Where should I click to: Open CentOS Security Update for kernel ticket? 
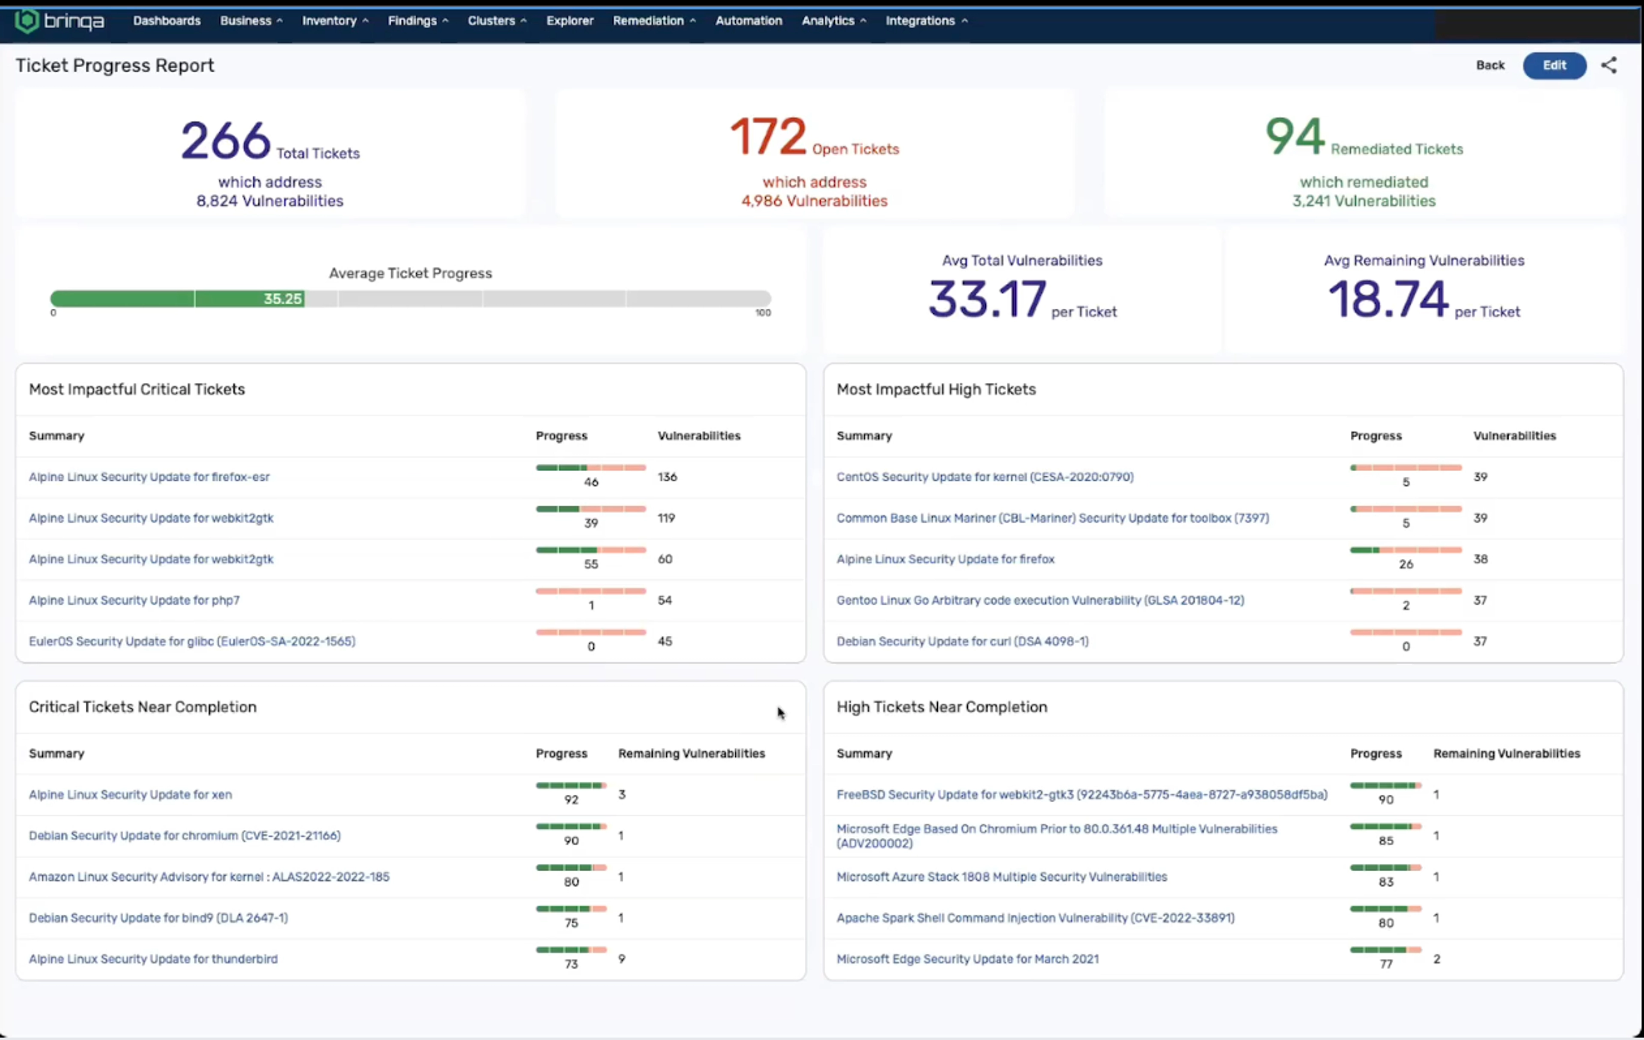(x=985, y=477)
